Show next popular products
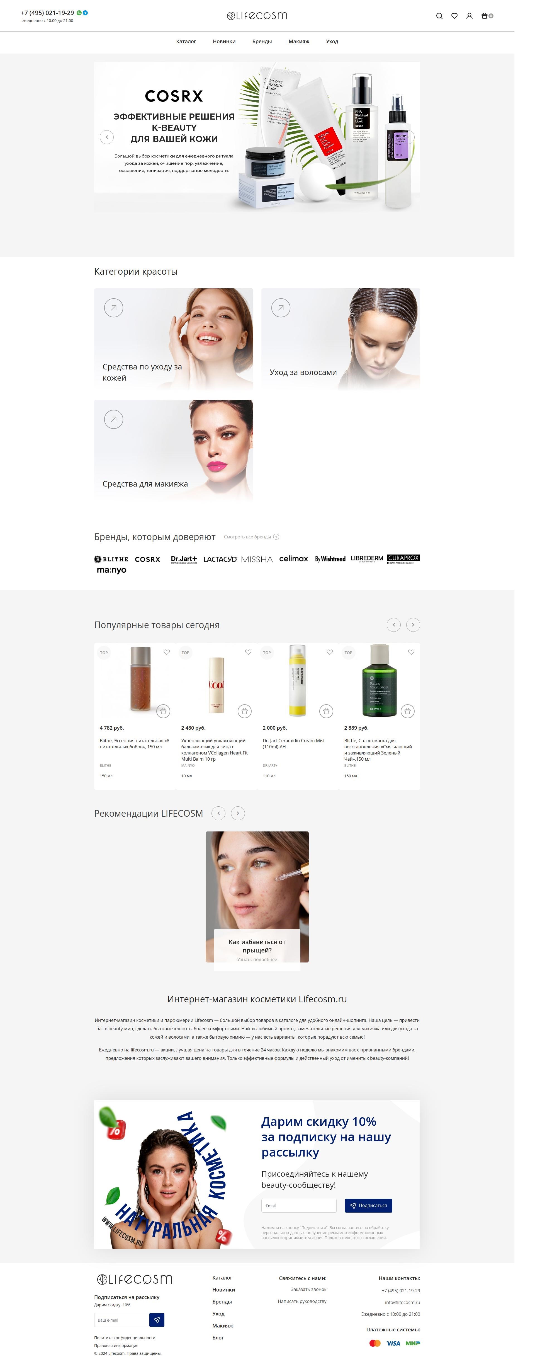Viewport: 535px width, 1364px height. coord(413,625)
